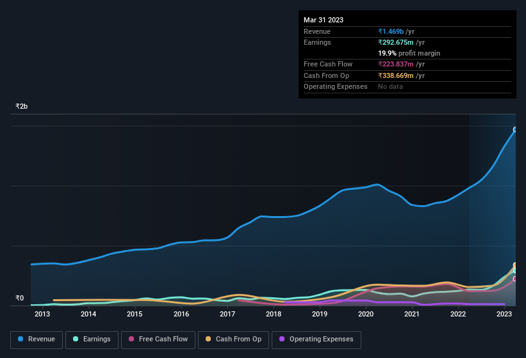Toggle the Earnings series legend button
526x358 pixels.
tap(92, 339)
